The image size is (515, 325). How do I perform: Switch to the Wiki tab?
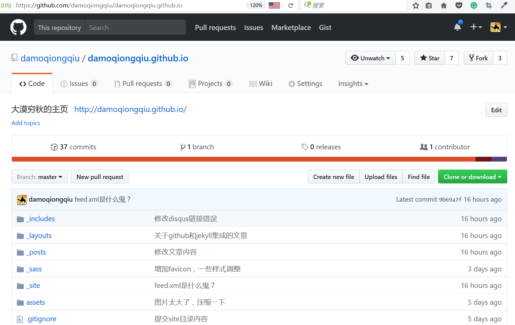point(261,84)
